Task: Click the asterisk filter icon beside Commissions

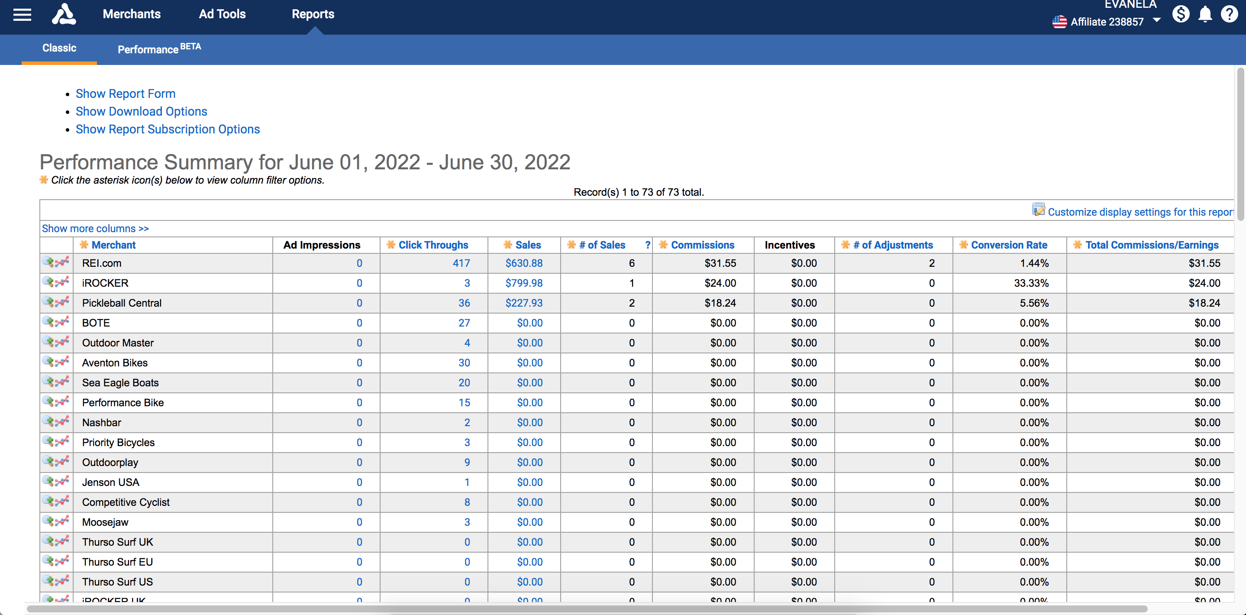Action: (663, 244)
